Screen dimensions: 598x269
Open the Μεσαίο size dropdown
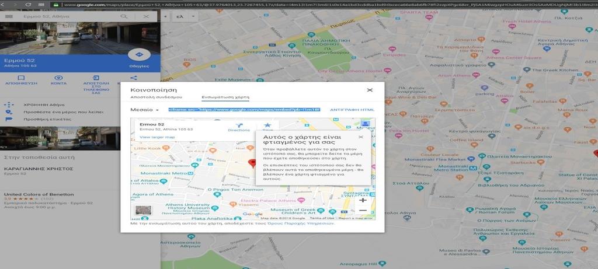(145, 110)
